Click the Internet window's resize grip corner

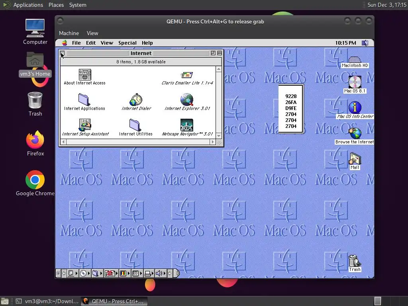pyautogui.click(x=219, y=142)
